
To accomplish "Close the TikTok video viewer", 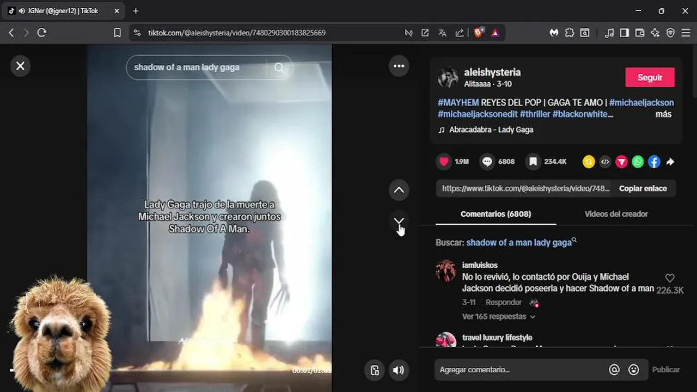I will point(20,66).
